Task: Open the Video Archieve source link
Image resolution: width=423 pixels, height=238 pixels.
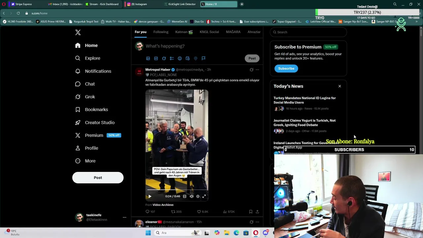Action: pyautogui.click(x=163, y=205)
